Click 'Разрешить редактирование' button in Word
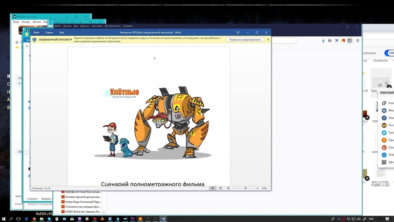 tap(245, 40)
